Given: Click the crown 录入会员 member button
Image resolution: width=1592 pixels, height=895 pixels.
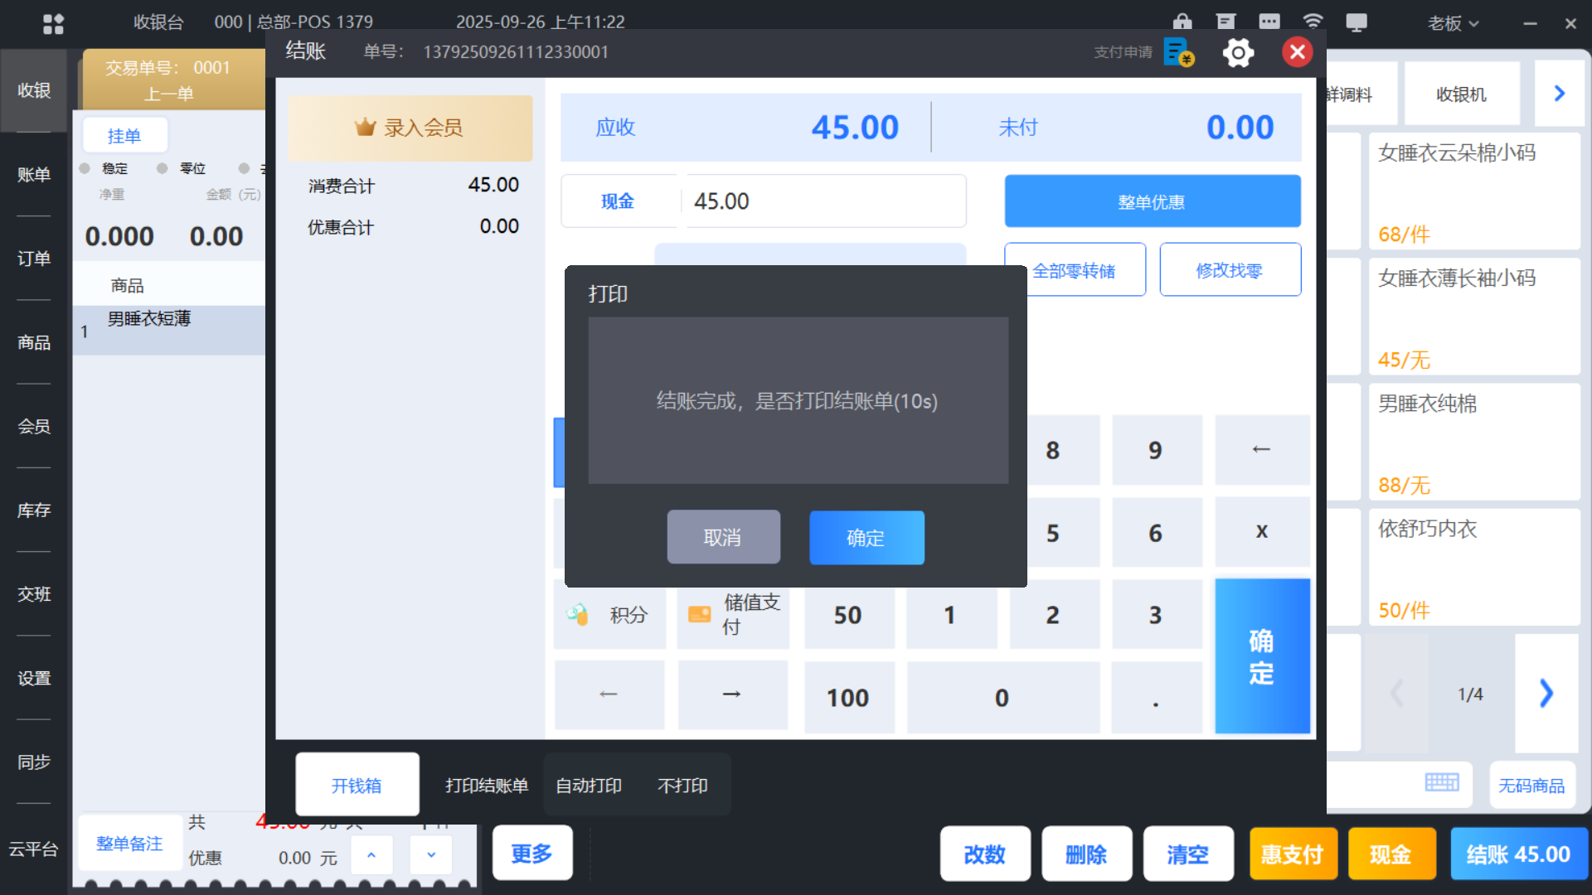Looking at the screenshot, I should (x=410, y=128).
